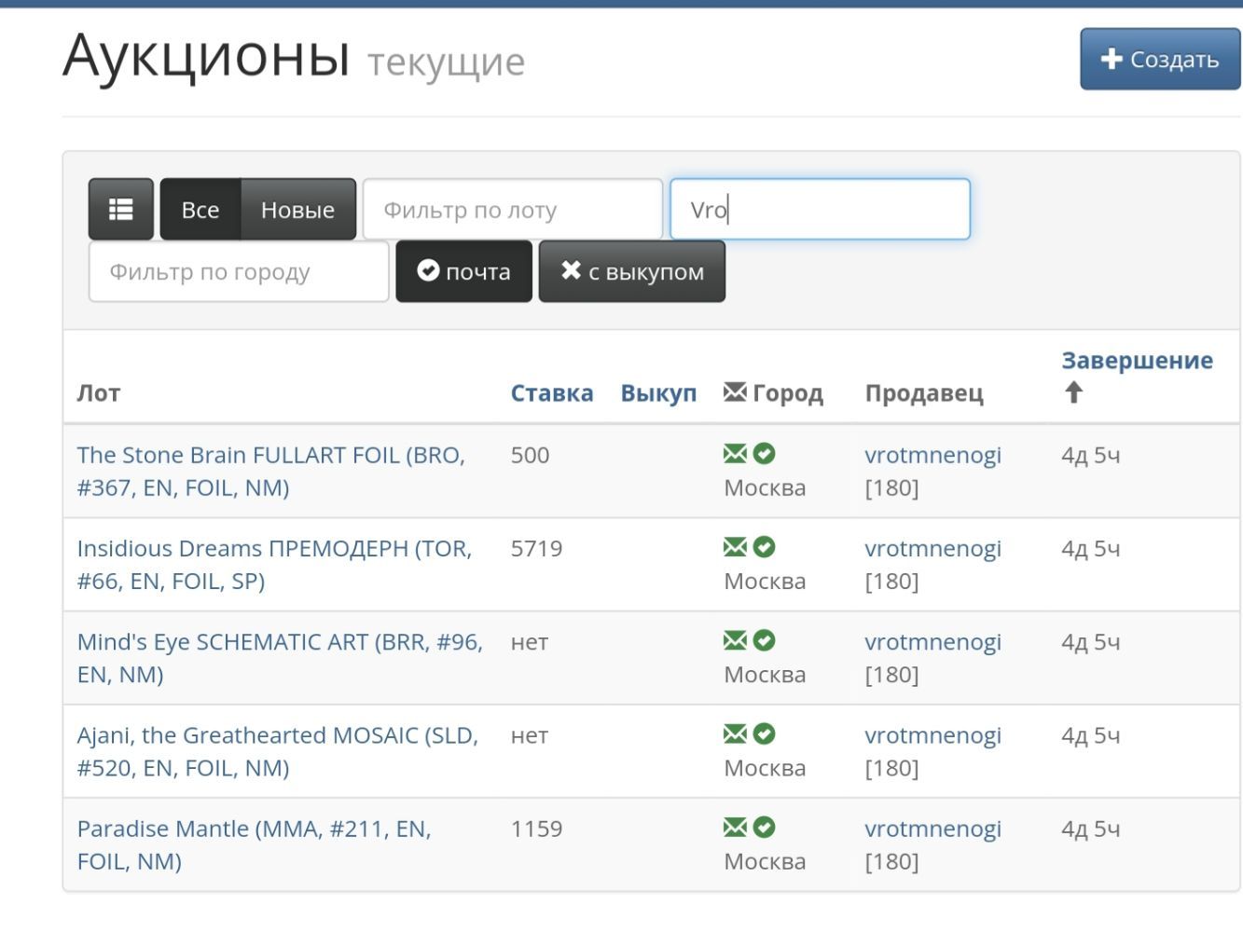Viewport: 1243px width, 932px height.
Task: Select the Все auctions tab
Action: point(200,210)
